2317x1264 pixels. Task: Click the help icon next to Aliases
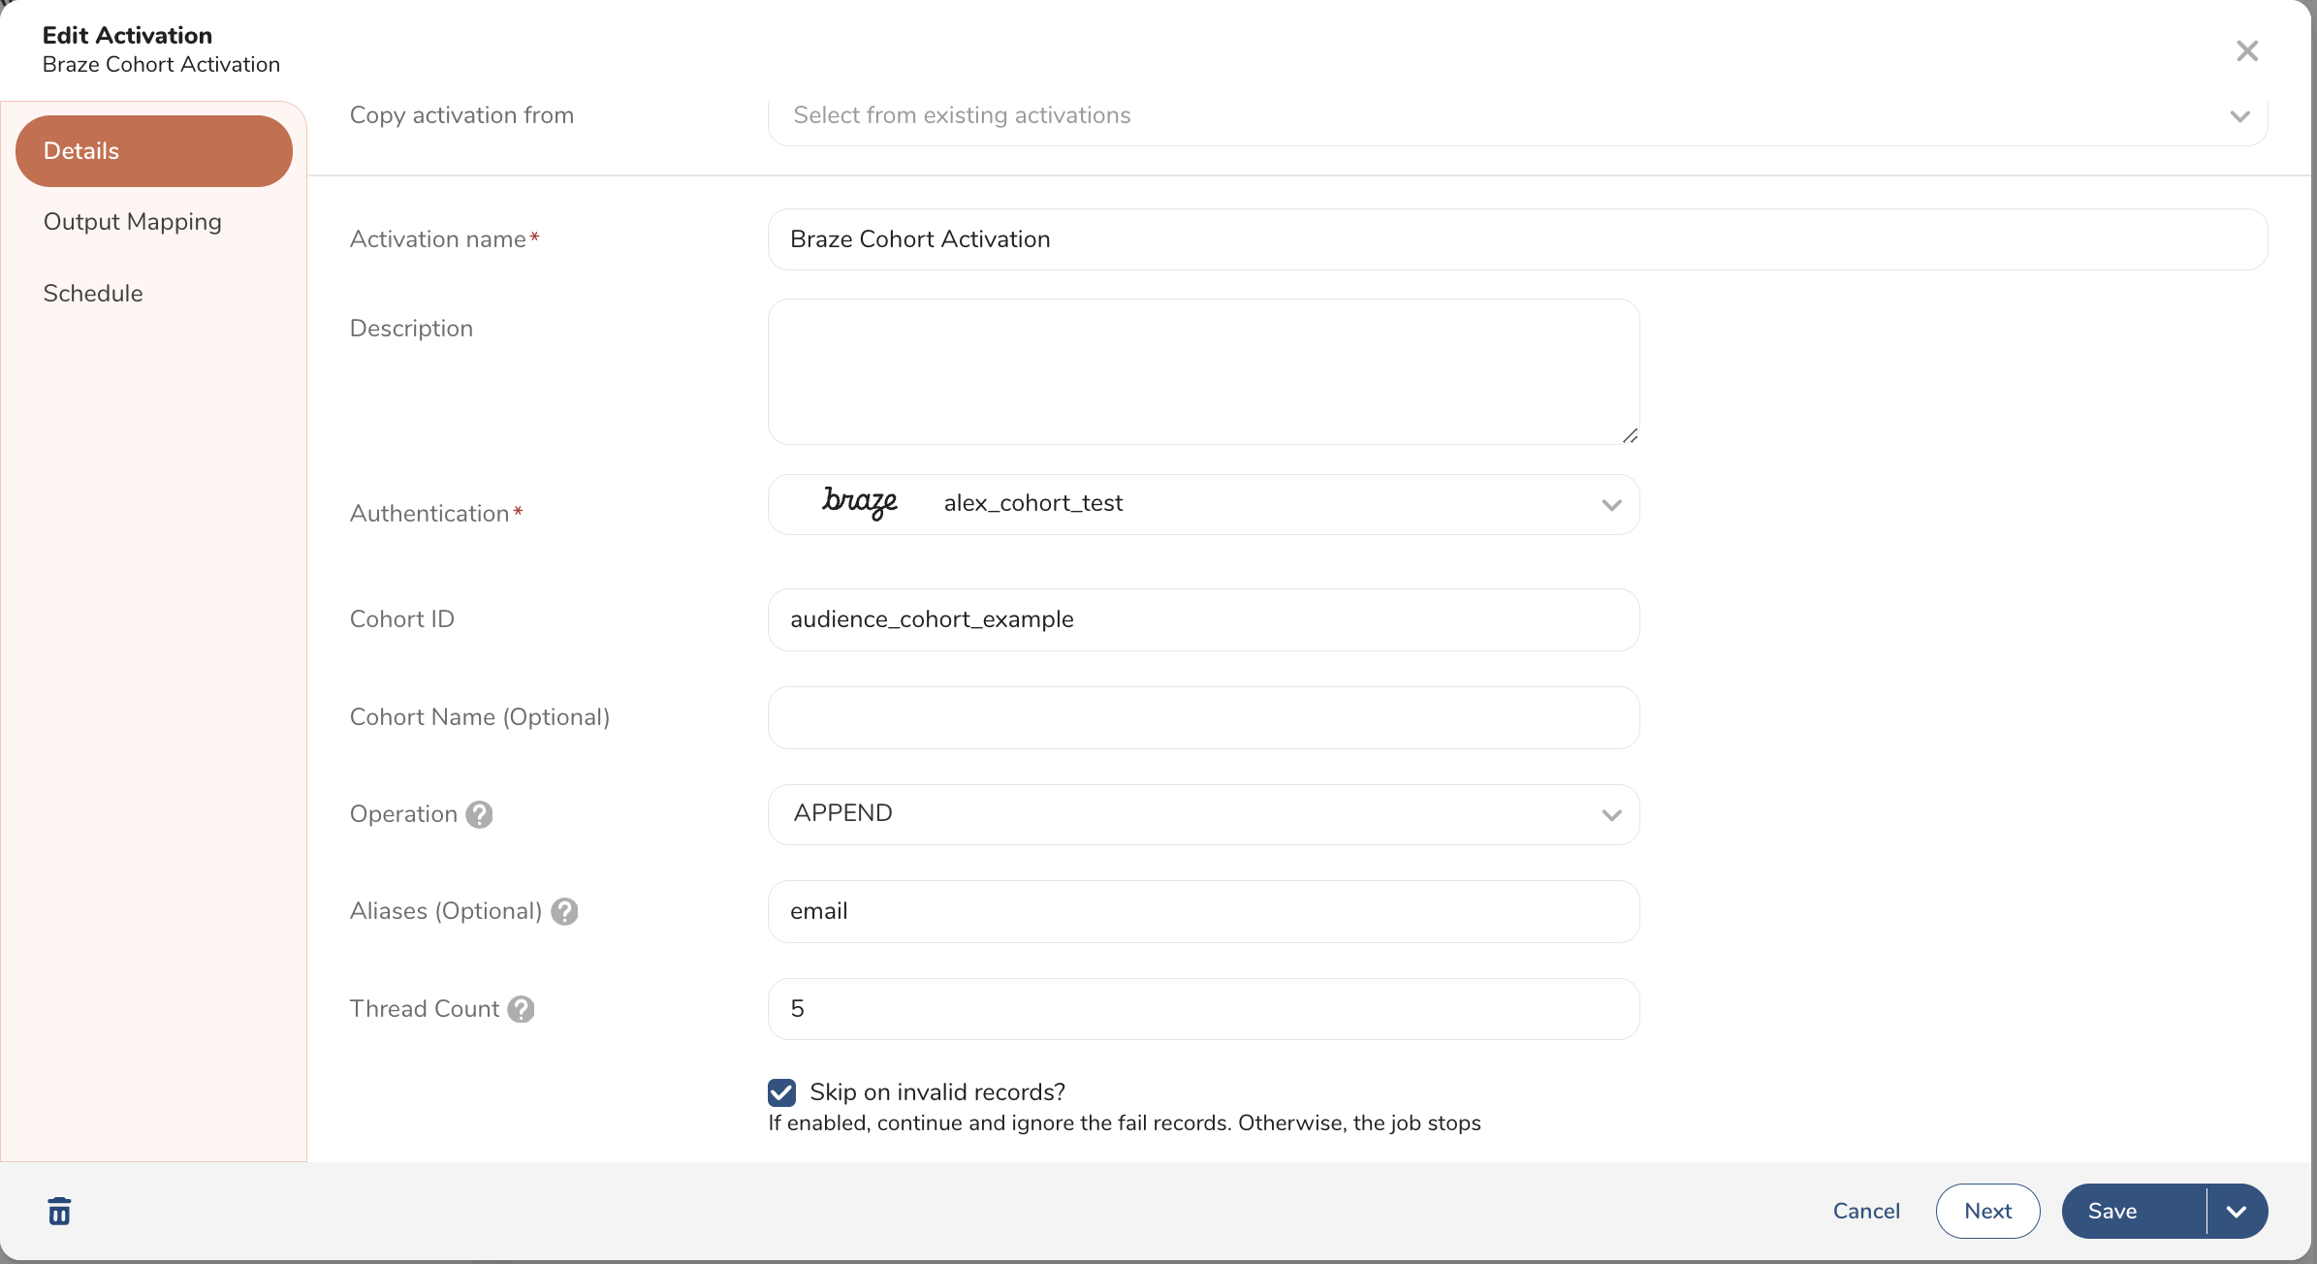[x=563, y=910]
